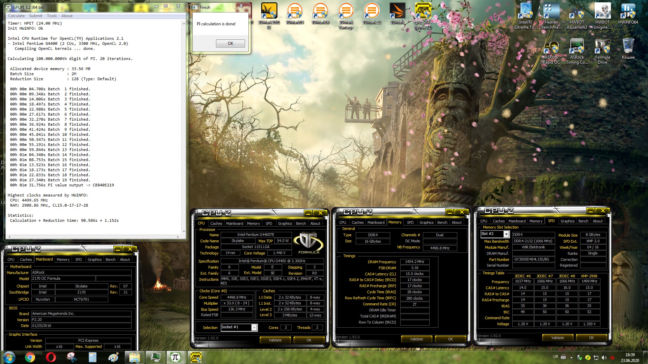The height and width of the screenshot is (364, 648).
Task: Open the ASRock Timing Configurator desktop icon
Action: tap(577, 51)
